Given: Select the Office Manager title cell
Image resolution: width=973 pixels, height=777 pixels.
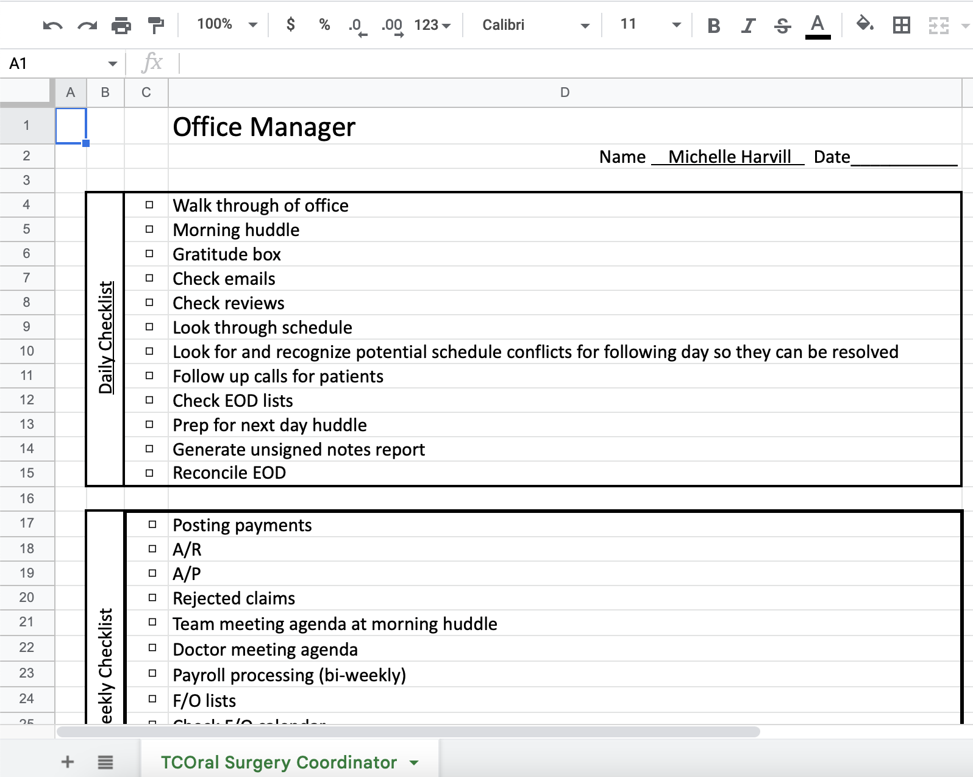Looking at the screenshot, I should [565, 126].
